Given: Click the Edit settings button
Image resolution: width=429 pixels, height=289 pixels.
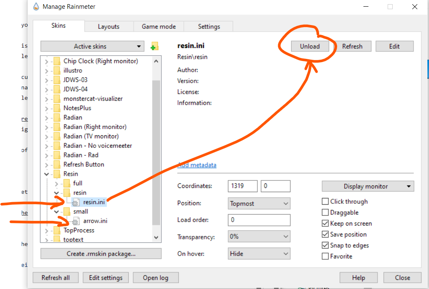Looking at the screenshot, I should (106, 278).
